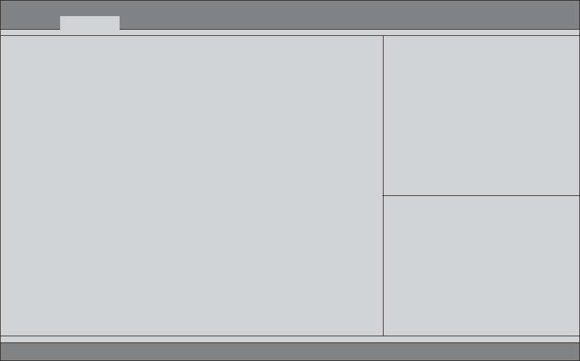Click the thin light strip below the header

290,33
